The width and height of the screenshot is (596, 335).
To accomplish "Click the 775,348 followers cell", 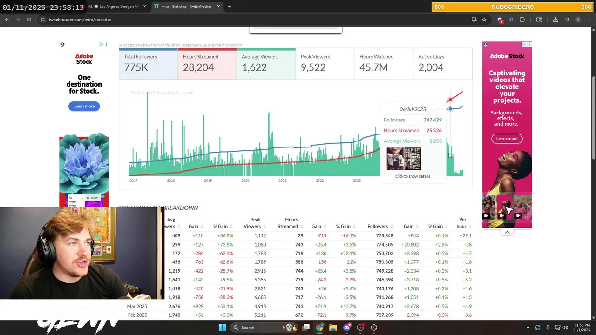I will 385,235.
